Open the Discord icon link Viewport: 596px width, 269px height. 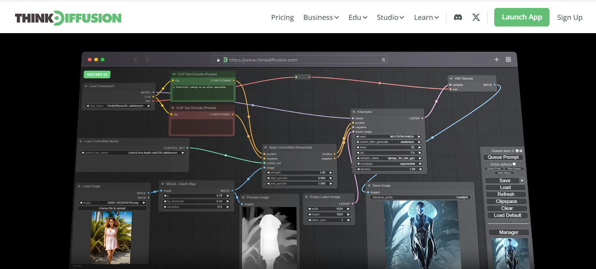coord(458,17)
